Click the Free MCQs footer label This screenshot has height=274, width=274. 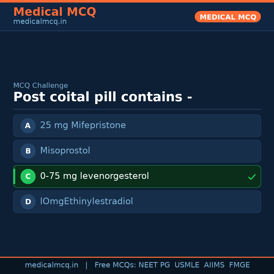pos(115,265)
